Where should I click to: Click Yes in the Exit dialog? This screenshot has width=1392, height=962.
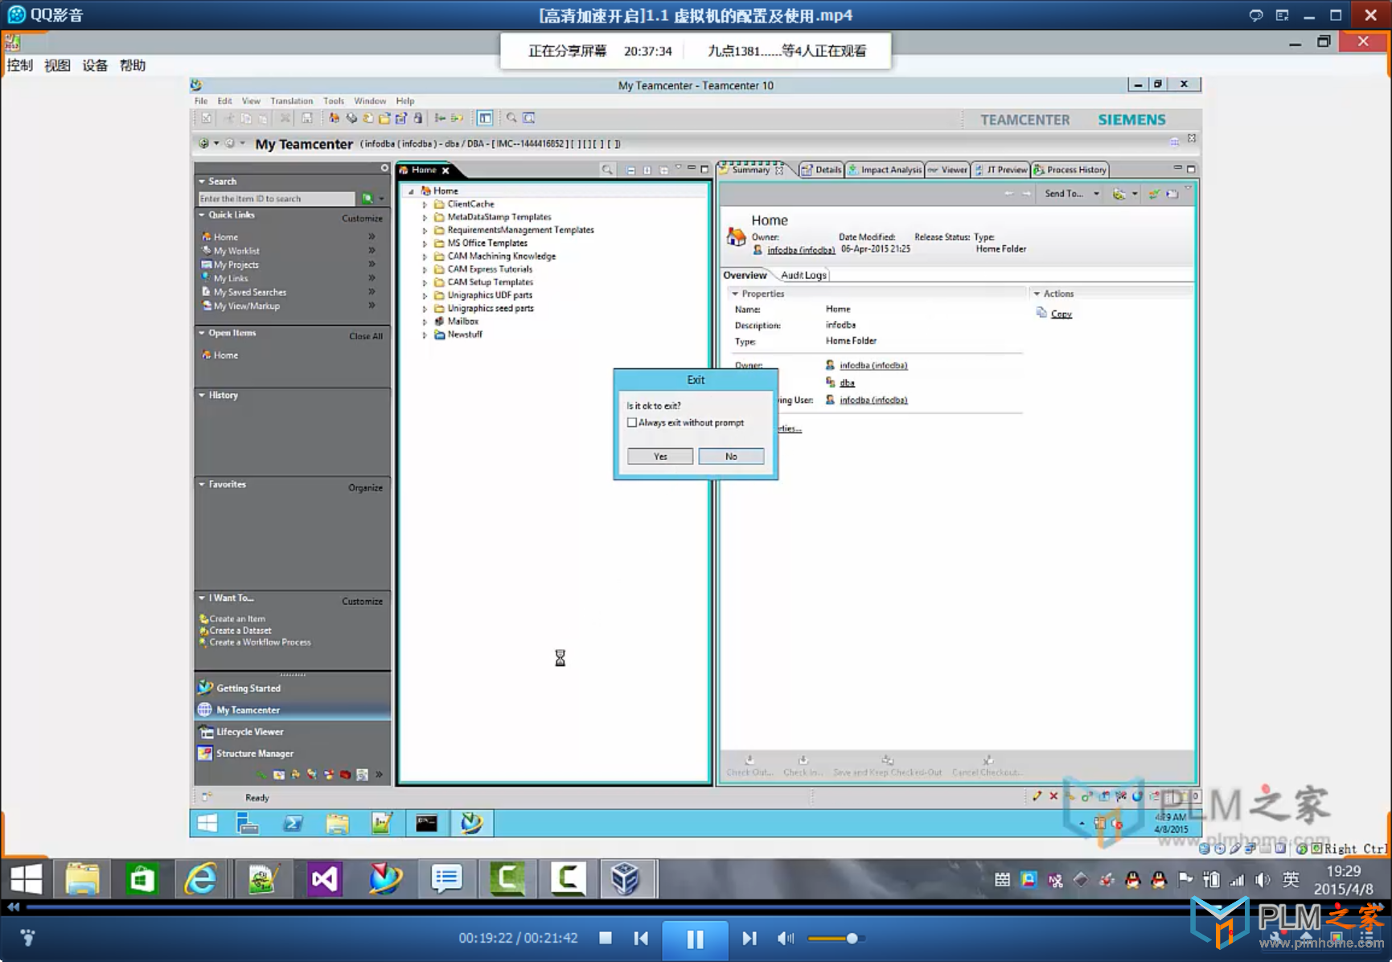point(659,456)
